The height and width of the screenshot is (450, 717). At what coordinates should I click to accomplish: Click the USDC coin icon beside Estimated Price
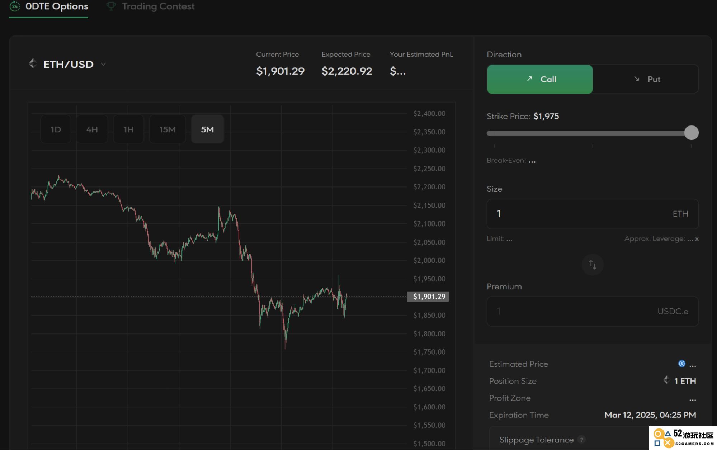[x=681, y=364]
